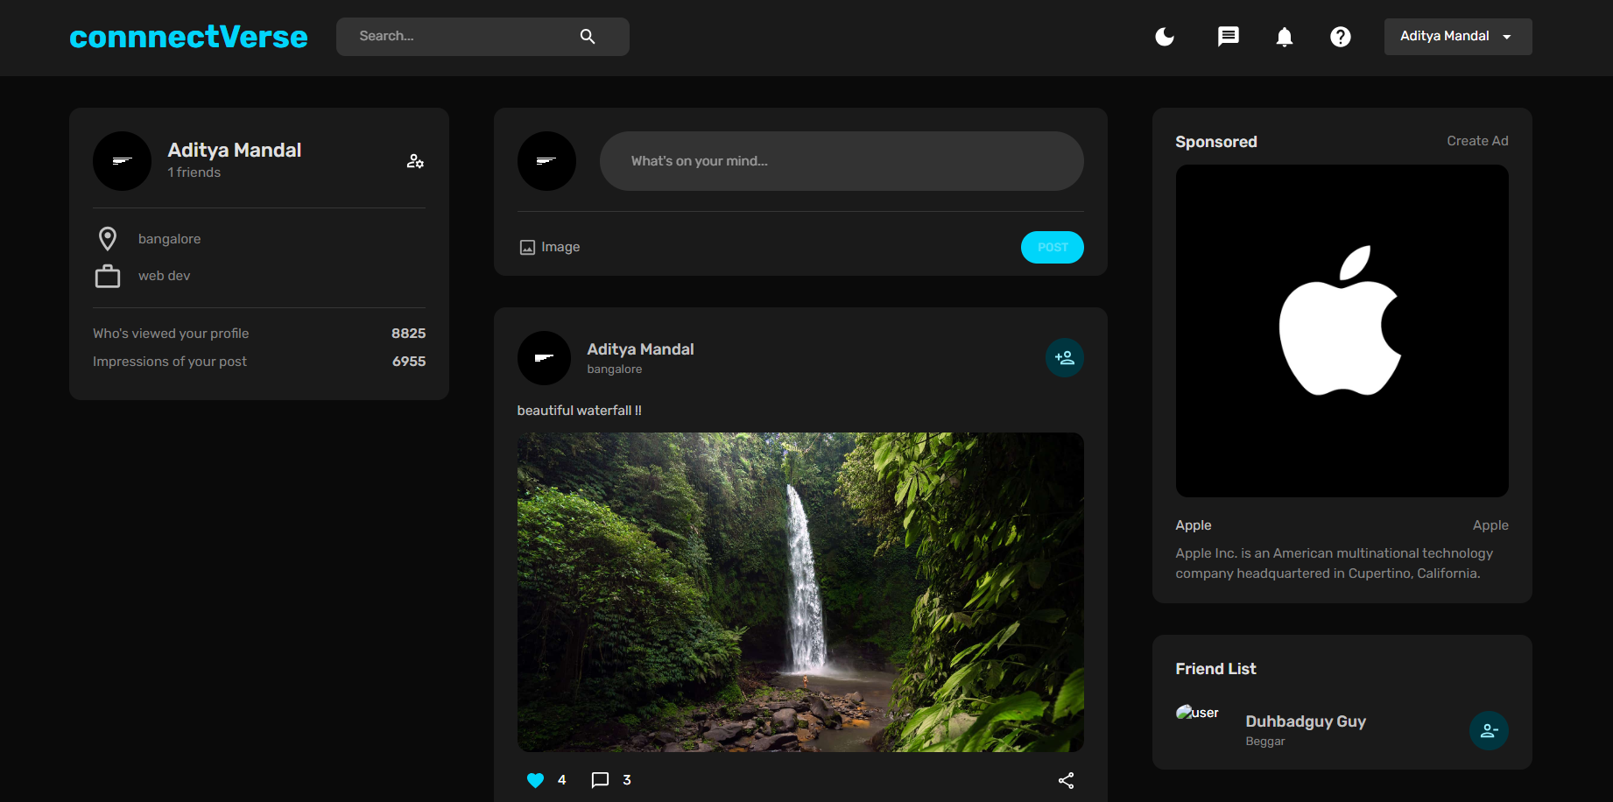Click the briefcase icon beside web dev
This screenshot has height=802, width=1613.
(108, 275)
